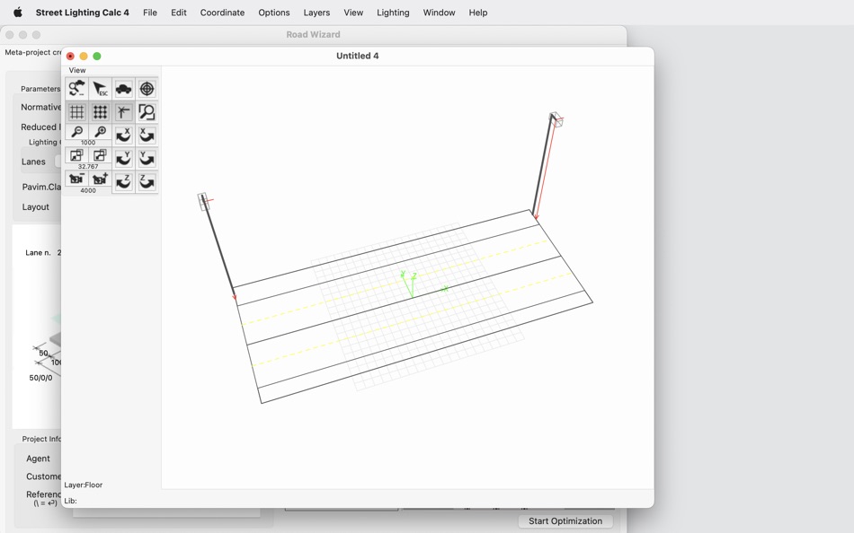Viewport: 854px width, 533px height.
Task: Open the Street Lighting Calc 4 app menu
Action: [x=82, y=13]
